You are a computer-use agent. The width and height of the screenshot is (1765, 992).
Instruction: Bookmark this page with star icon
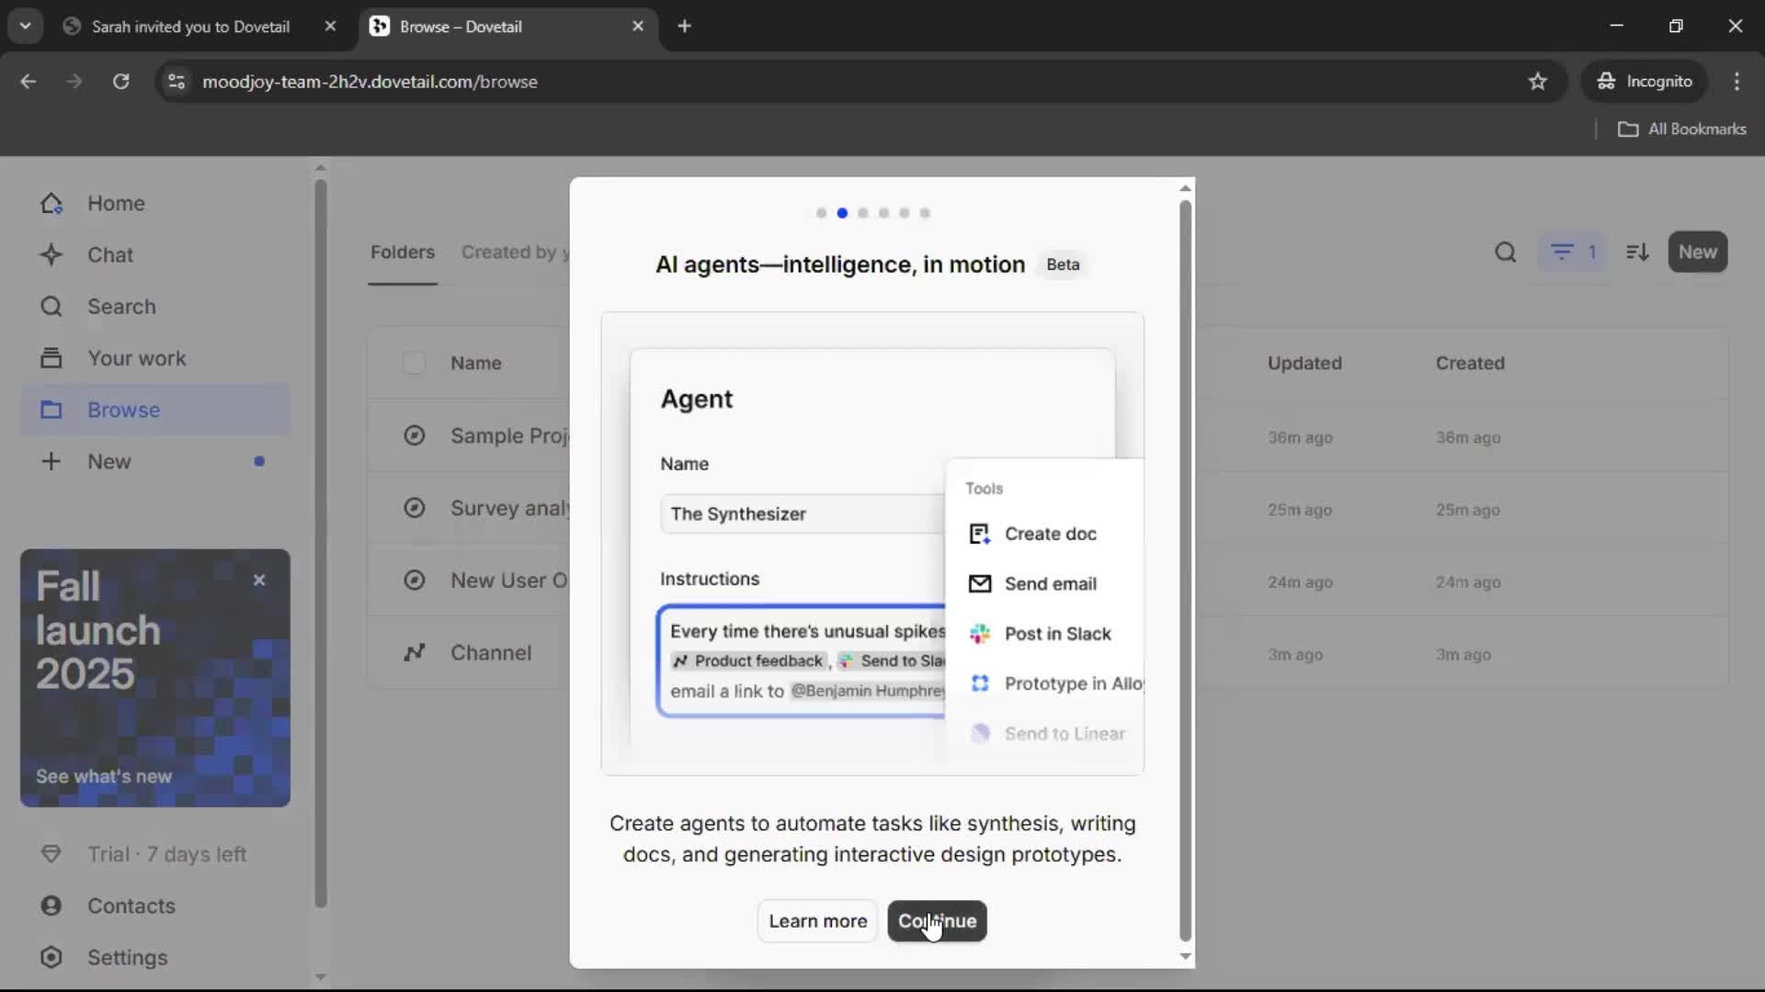point(1537,82)
